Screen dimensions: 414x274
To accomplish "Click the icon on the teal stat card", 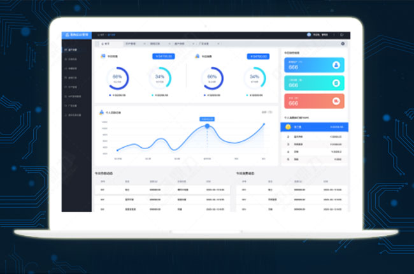I will pyautogui.click(x=336, y=83).
